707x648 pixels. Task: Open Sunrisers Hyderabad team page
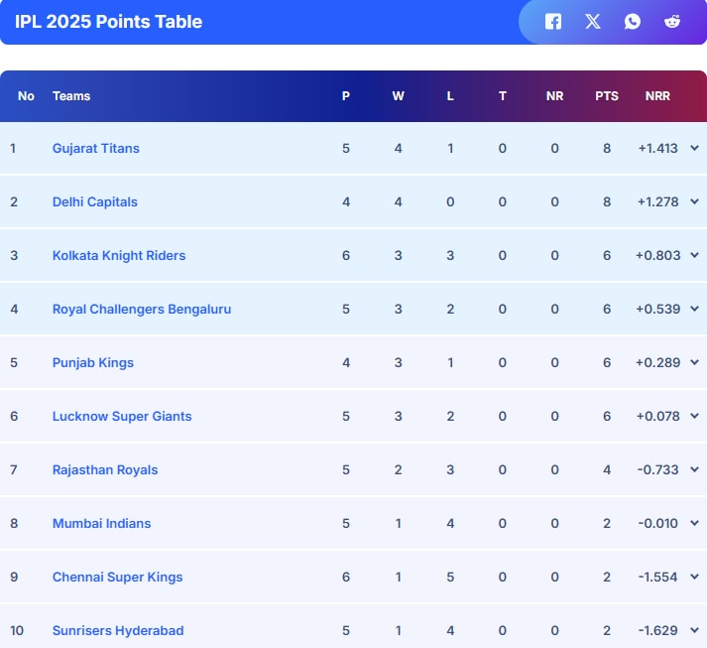118,630
